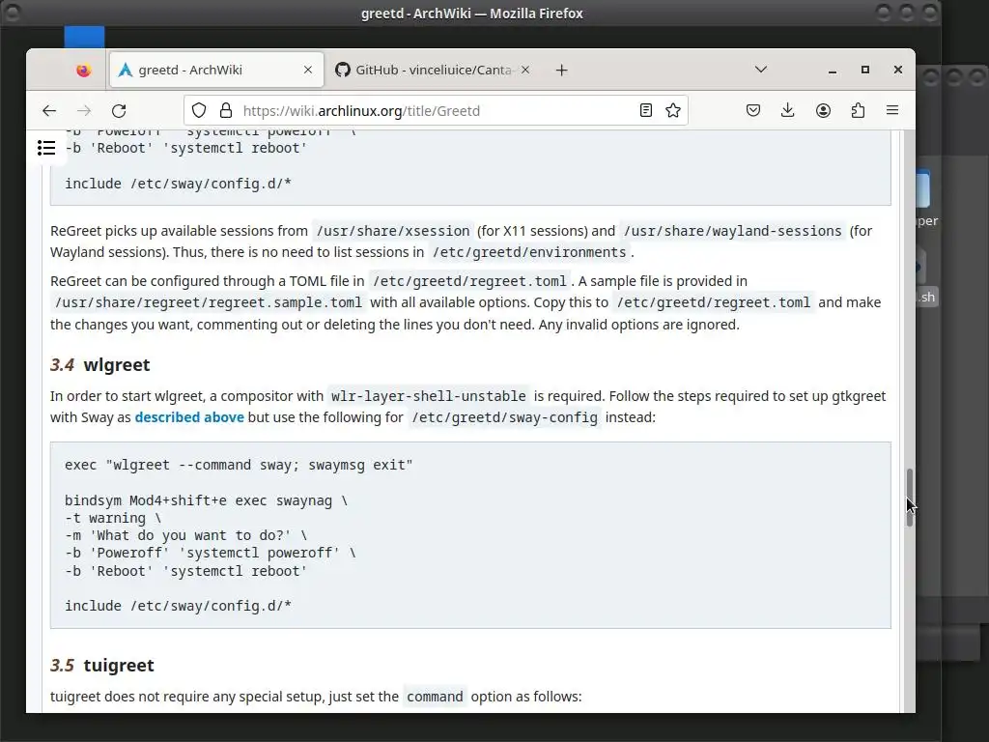The width and height of the screenshot is (989, 742).
Task: Open the Firefox View pinned icon
Action: 83,70
